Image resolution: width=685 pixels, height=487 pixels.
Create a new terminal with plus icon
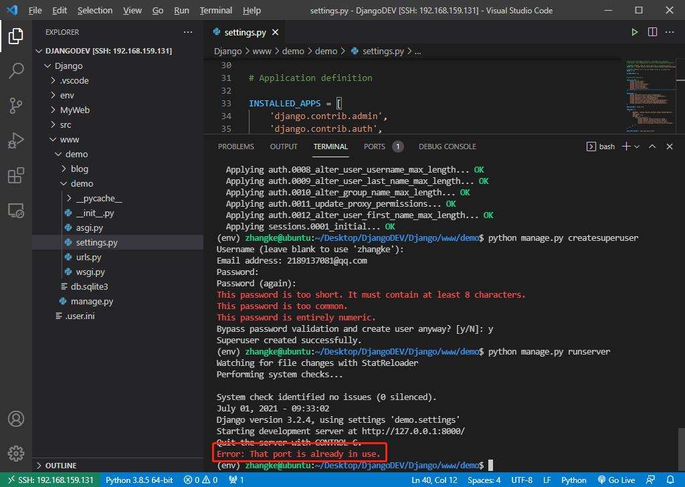(x=626, y=147)
